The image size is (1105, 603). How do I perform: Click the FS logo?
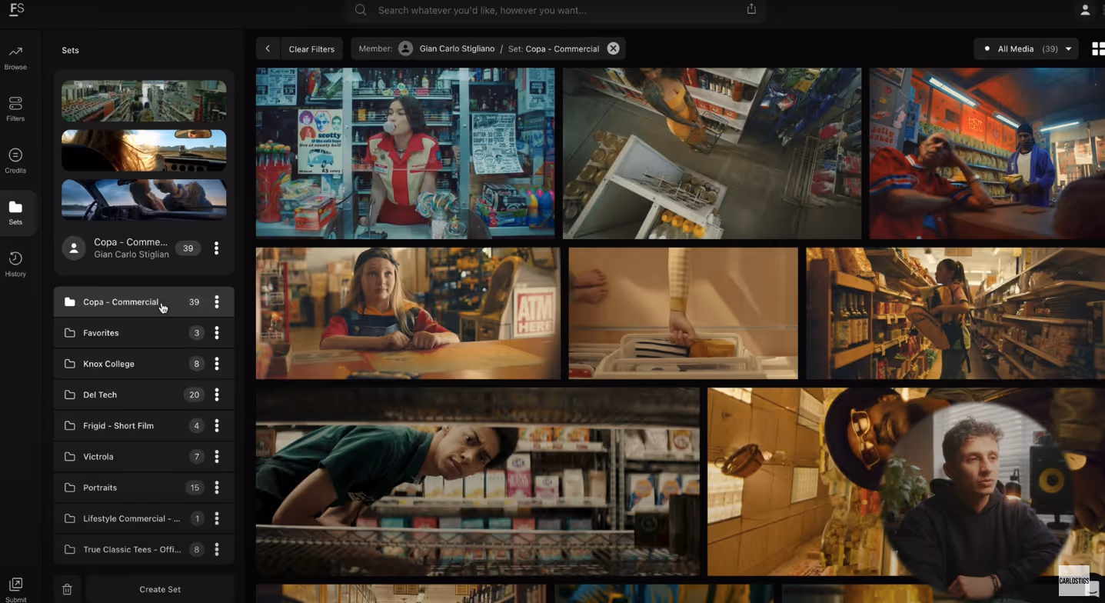(x=16, y=9)
